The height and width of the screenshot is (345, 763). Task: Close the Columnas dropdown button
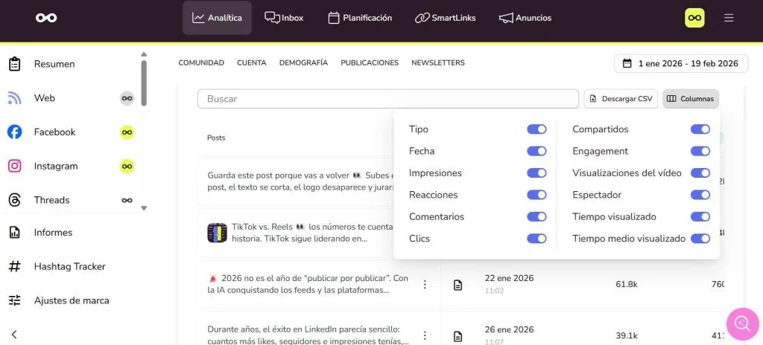coord(691,99)
